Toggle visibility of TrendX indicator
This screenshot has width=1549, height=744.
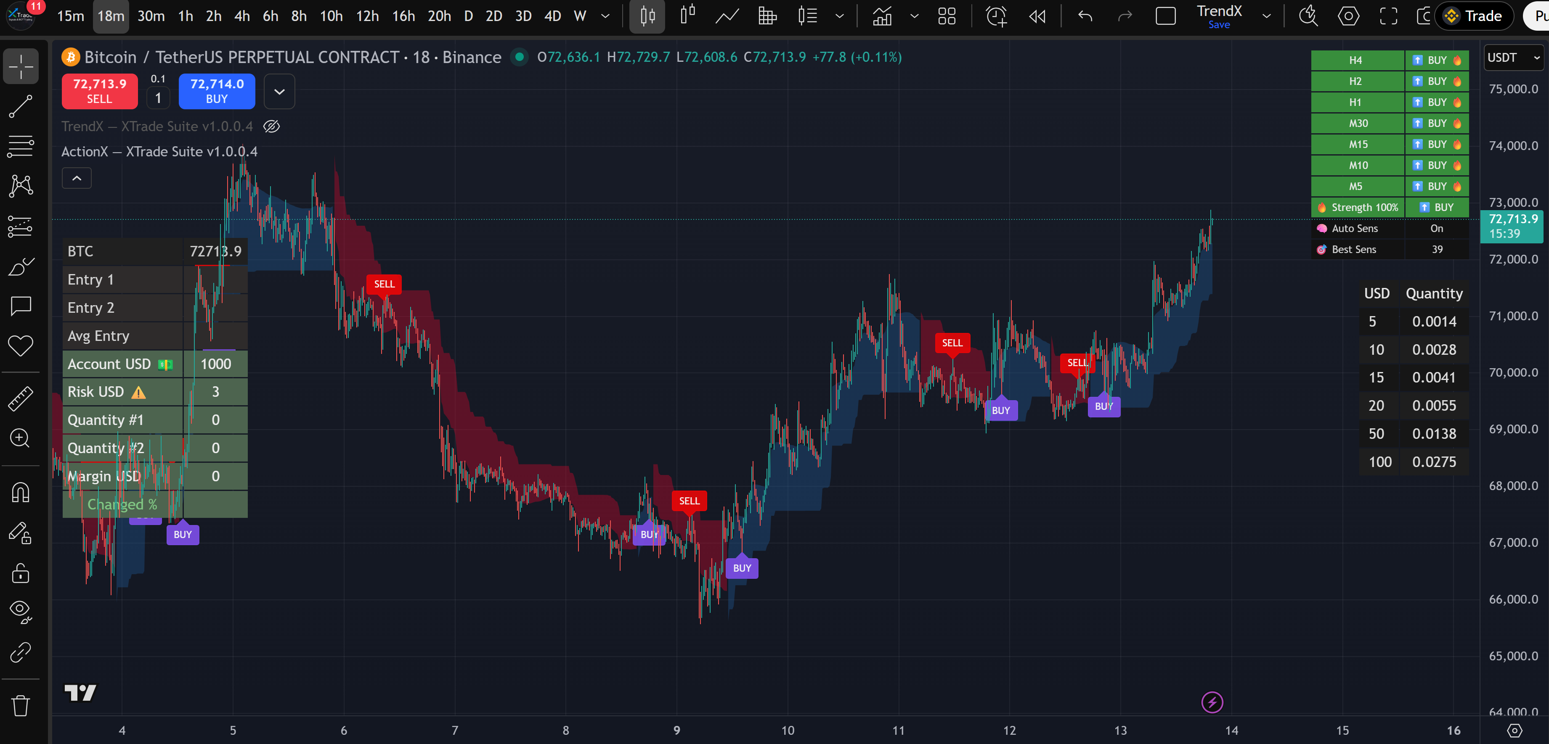coord(272,126)
